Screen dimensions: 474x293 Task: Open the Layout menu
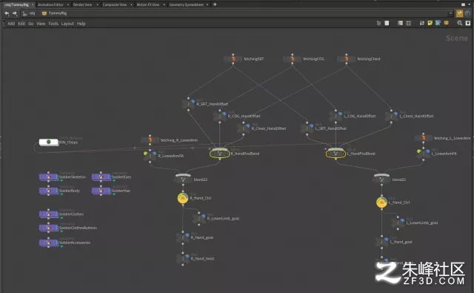click(67, 24)
